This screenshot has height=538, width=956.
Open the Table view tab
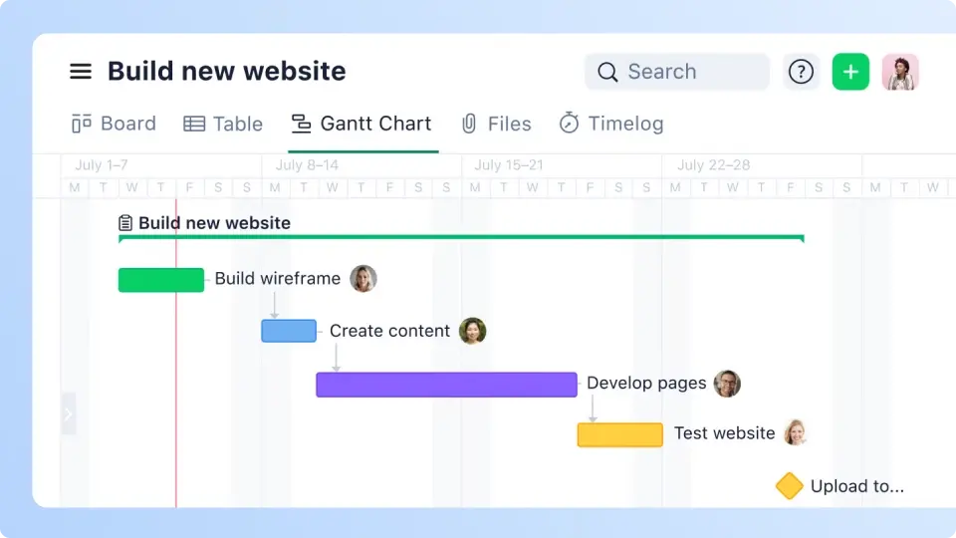coord(224,124)
